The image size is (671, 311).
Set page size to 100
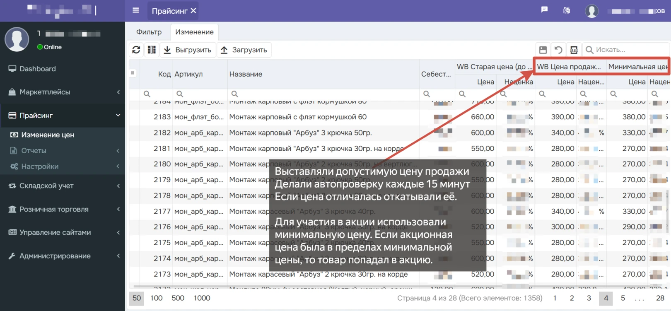pyautogui.click(x=156, y=298)
